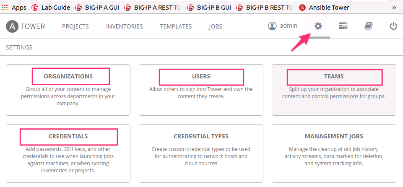Open the Lab Guide bookmark
Image resolution: width=403 pixels, height=187 pixels.
(51, 8)
